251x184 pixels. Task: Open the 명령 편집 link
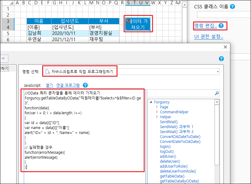click(205, 26)
